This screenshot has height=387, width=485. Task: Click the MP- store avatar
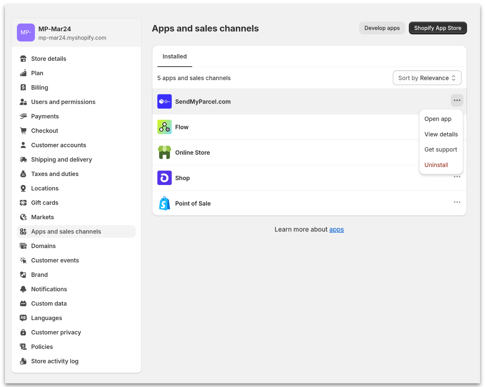tap(26, 32)
